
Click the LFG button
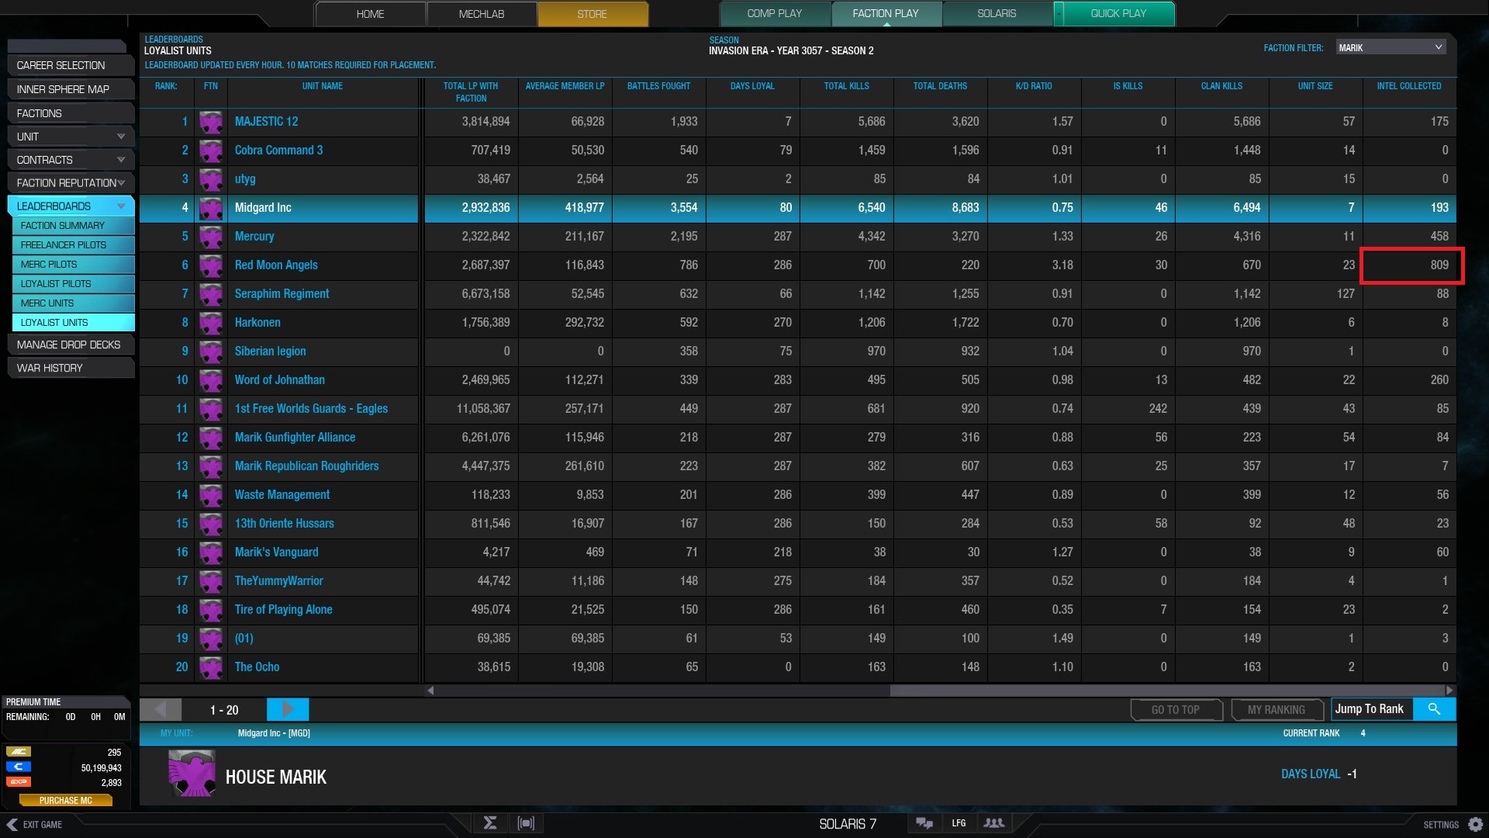959,823
